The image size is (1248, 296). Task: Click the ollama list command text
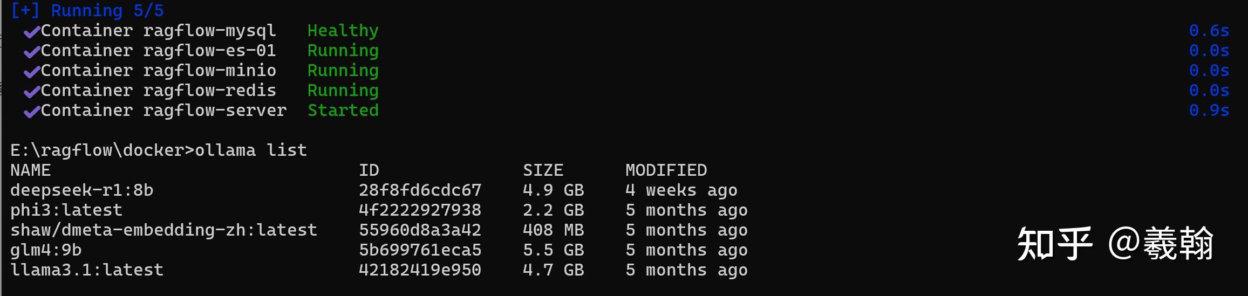coord(250,150)
